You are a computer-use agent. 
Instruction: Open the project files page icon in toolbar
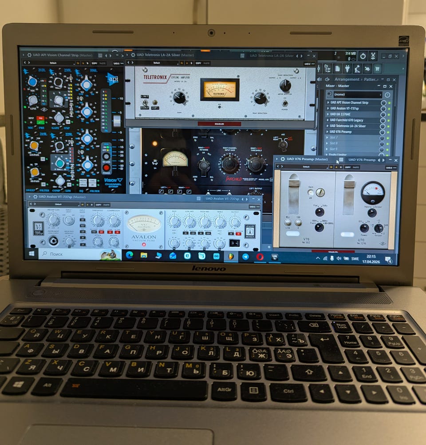click(338, 68)
